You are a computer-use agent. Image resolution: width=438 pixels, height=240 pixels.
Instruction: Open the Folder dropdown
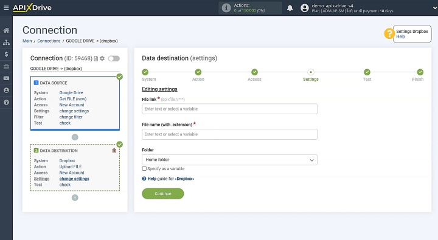coord(229,160)
